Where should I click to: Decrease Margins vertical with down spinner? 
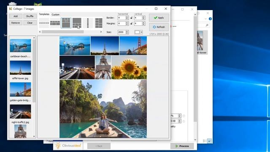pos(143,24)
